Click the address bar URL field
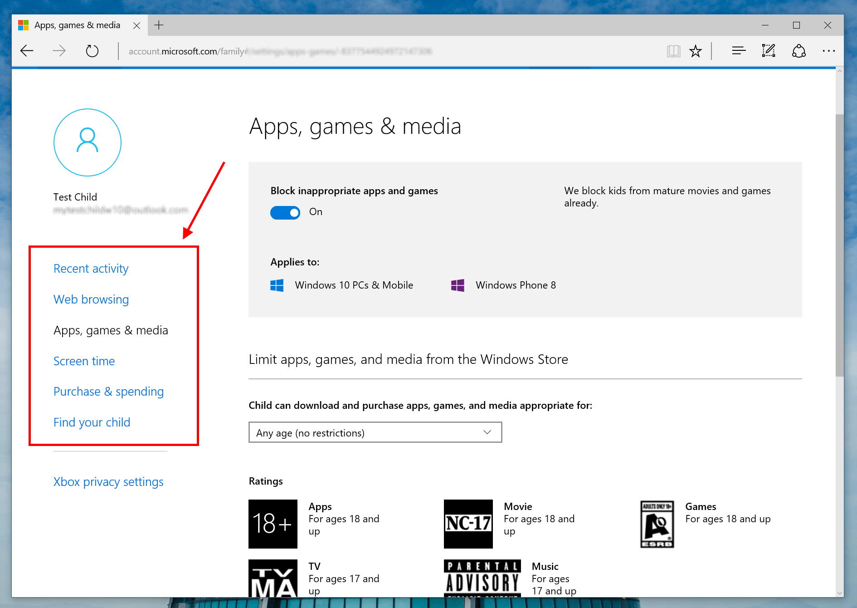The image size is (857, 608). [x=390, y=51]
